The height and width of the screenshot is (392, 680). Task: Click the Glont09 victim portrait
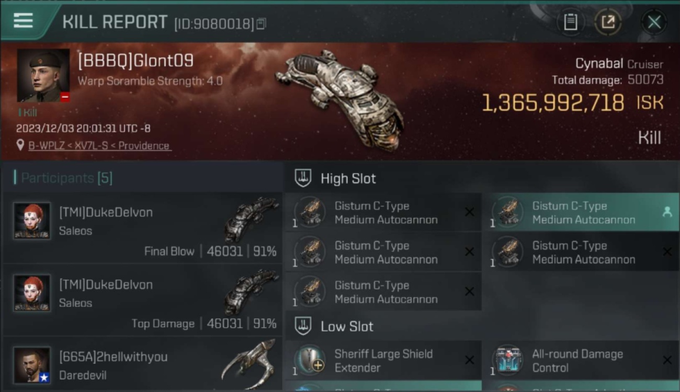[43, 76]
